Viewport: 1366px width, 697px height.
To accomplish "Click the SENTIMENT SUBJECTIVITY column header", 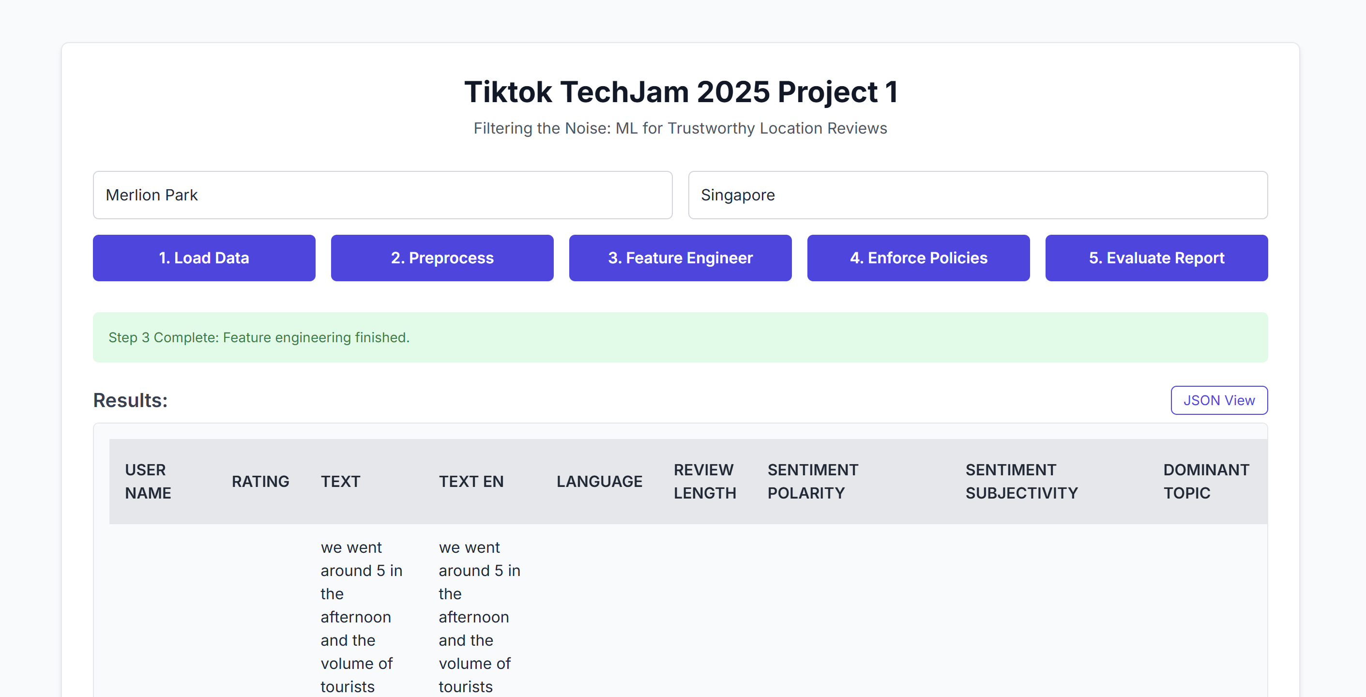I will (x=1021, y=481).
